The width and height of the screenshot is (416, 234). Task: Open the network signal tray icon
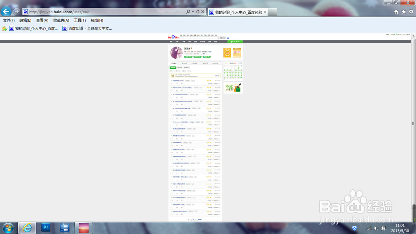(x=369, y=228)
